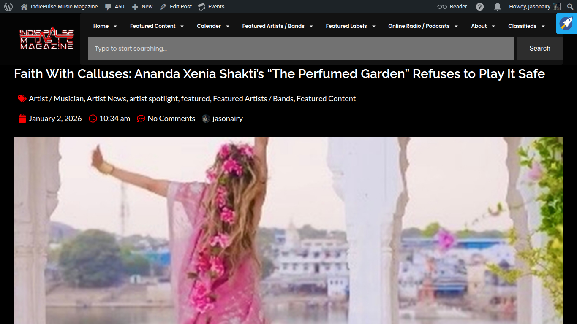Screen dimensions: 577x324
Task: Open the comments bubble showing 450
Action: pyautogui.click(x=114, y=7)
